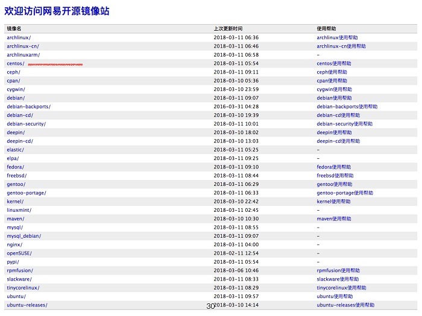Screen dimensions: 422x316
Task: Open the debian-cd/ mirror link
Action: [x=20, y=115]
